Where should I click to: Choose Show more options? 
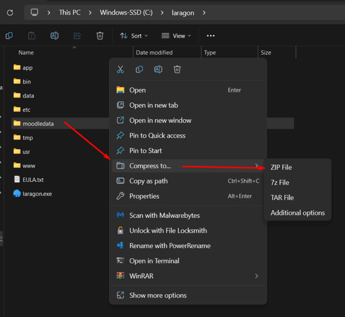(x=188, y=295)
